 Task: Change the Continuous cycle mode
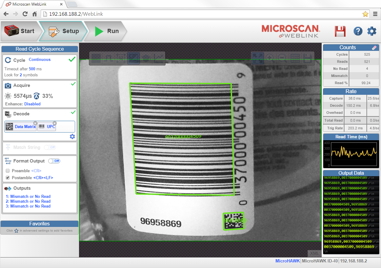coord(40,60)
